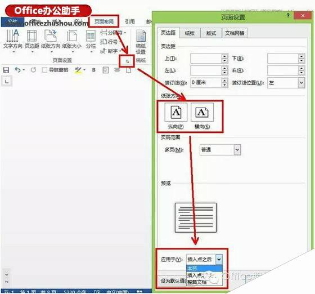The height and width of the screenshot is (294, 315).
Task: Open the Apply To (应用于) dropdown arrow
Action: [219, 259]
